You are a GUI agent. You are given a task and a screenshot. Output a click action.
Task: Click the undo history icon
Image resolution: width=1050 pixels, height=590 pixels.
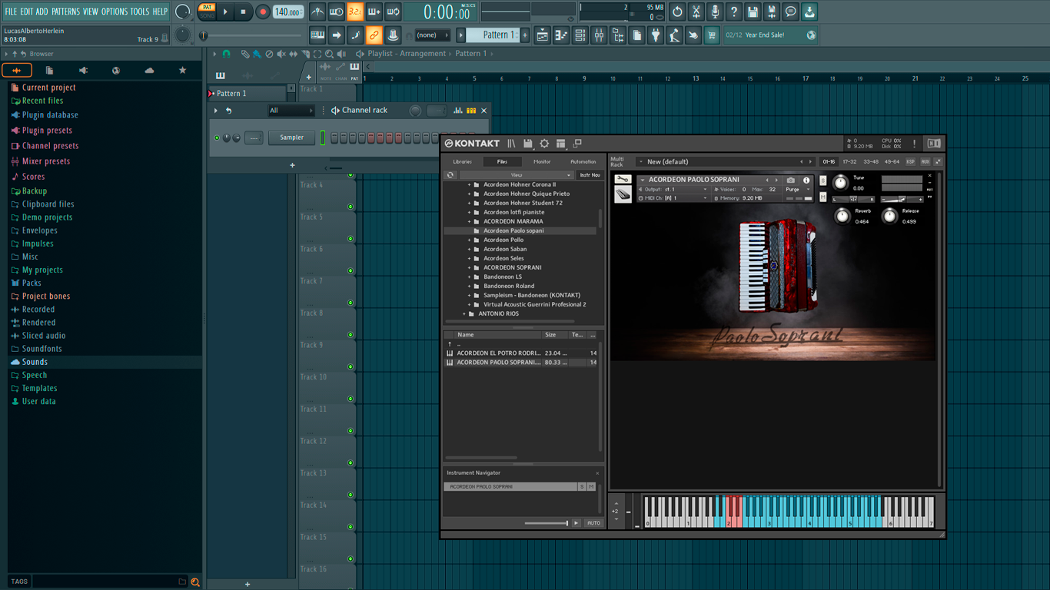[x=677, y=12]
